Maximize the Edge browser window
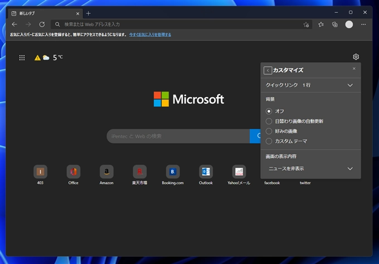This screenshot has width=379, height=264. pyautogui.click(x=351, y=12)
